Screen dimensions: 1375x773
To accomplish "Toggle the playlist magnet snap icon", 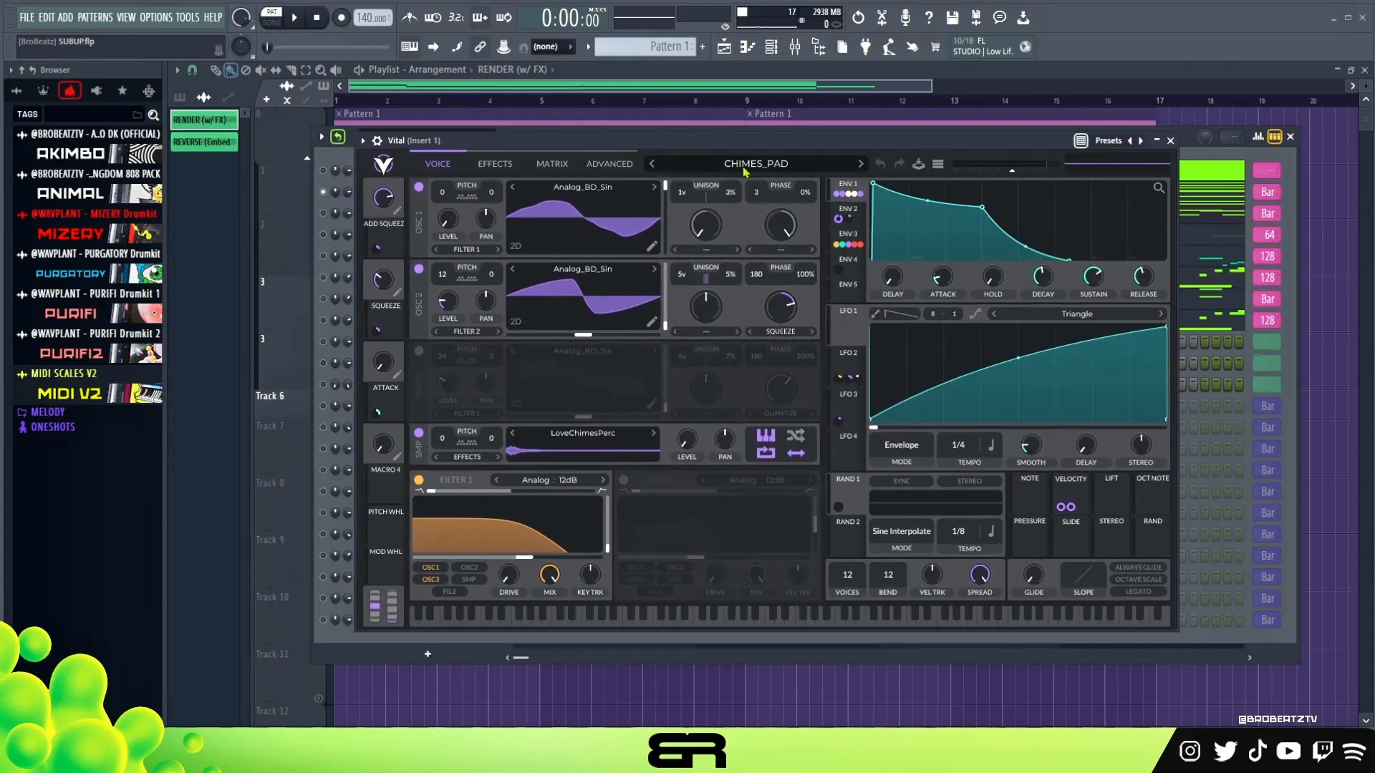I will [x=192, y=70].
